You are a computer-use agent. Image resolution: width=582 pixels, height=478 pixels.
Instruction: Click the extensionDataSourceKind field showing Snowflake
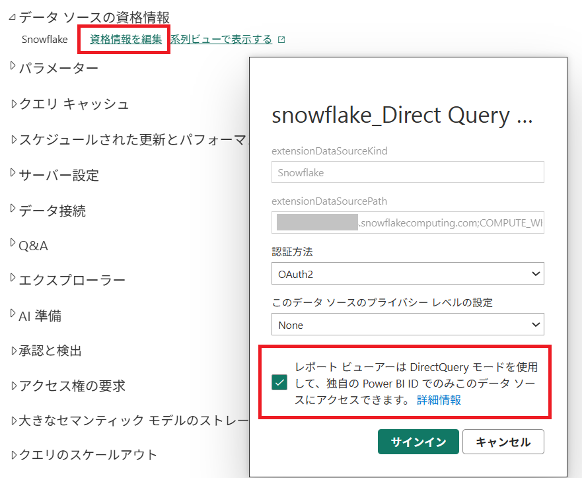[x=408, y=172]
